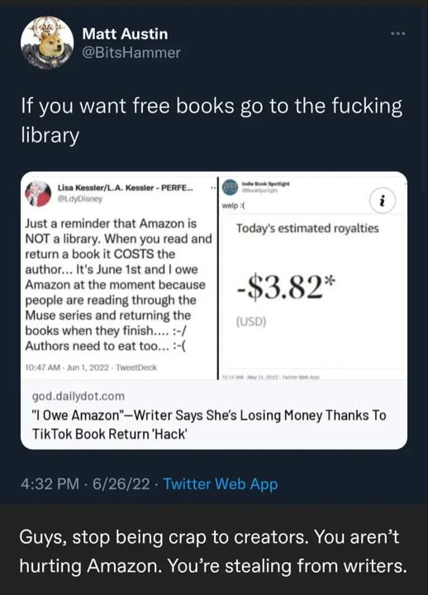Click Lisa Kessler/L.A. Kessler name
The width and height of the screenshot is (428, 595).
pos(126,188)
